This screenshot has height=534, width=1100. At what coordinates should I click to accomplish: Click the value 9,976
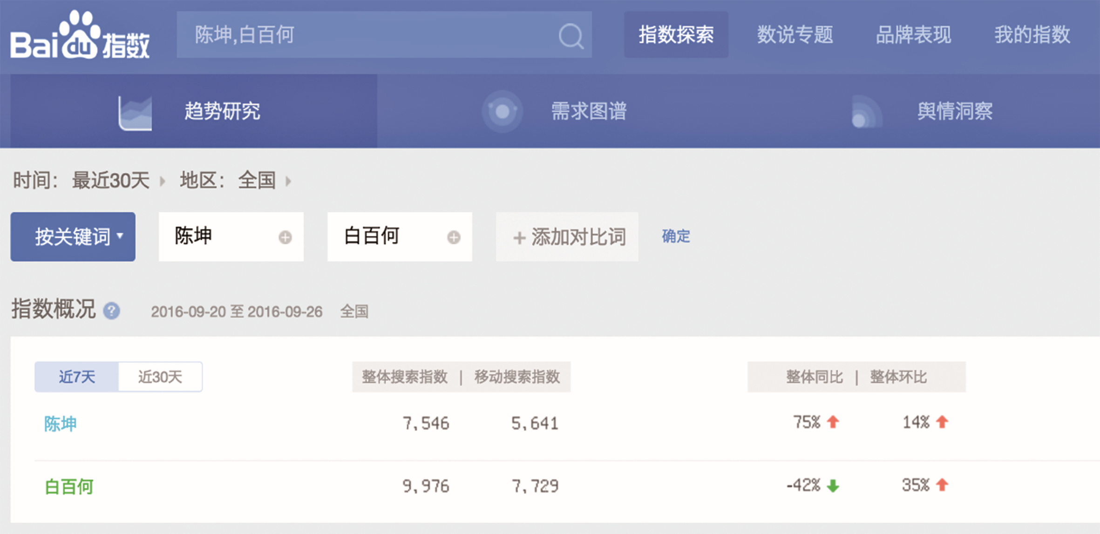tap(426, 487)
